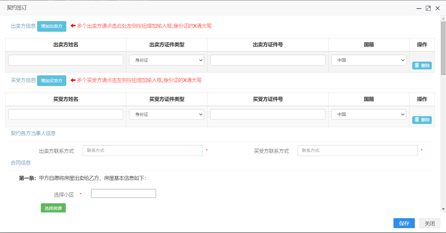This screenshot has height=233, width=446.
Task: Click the 第一条 clause text
Action: point(83,178)
